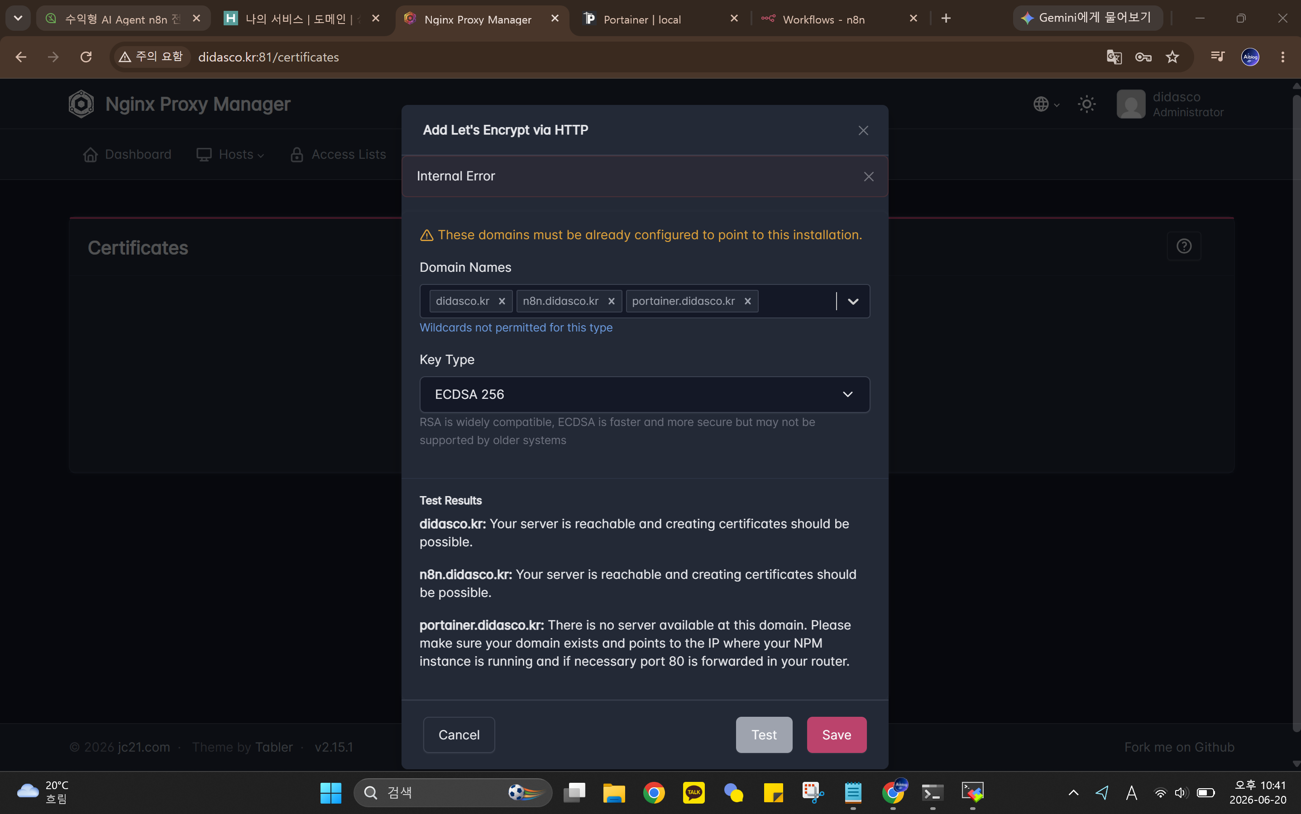Click the translate page icon
Image resolution: width=1301 pixels, height=814 pixels.
1114,57
